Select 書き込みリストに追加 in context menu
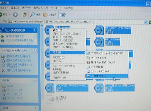The width and height of the screenshot is (151, 111). pyautogui.click(x=67, y=44)
